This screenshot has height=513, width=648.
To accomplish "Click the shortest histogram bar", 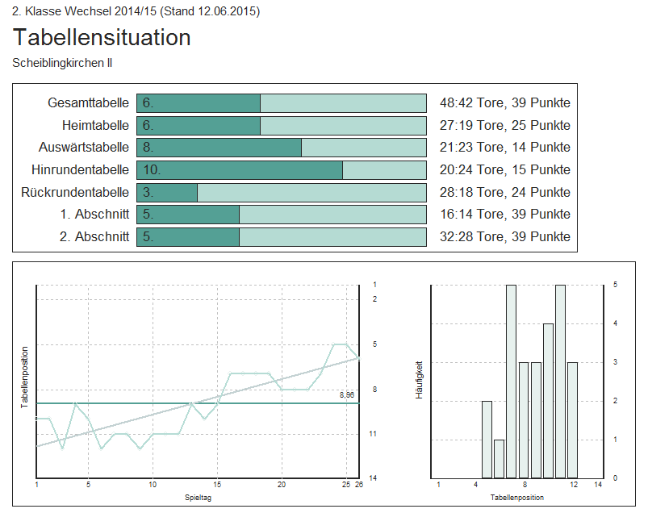I will pyautogui.click(x=499, y=458).
